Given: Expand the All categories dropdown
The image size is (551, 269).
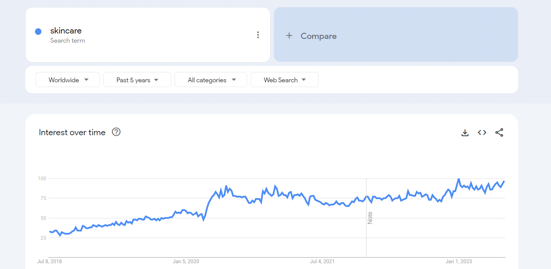Looking at the screenshot, I should click(211, 80).
